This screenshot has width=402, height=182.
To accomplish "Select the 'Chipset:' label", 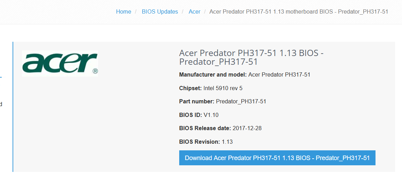I will (x=190, y=88).
